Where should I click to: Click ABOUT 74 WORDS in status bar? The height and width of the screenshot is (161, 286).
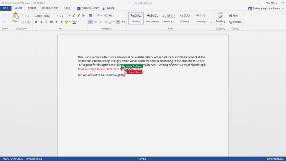[13, 159]
